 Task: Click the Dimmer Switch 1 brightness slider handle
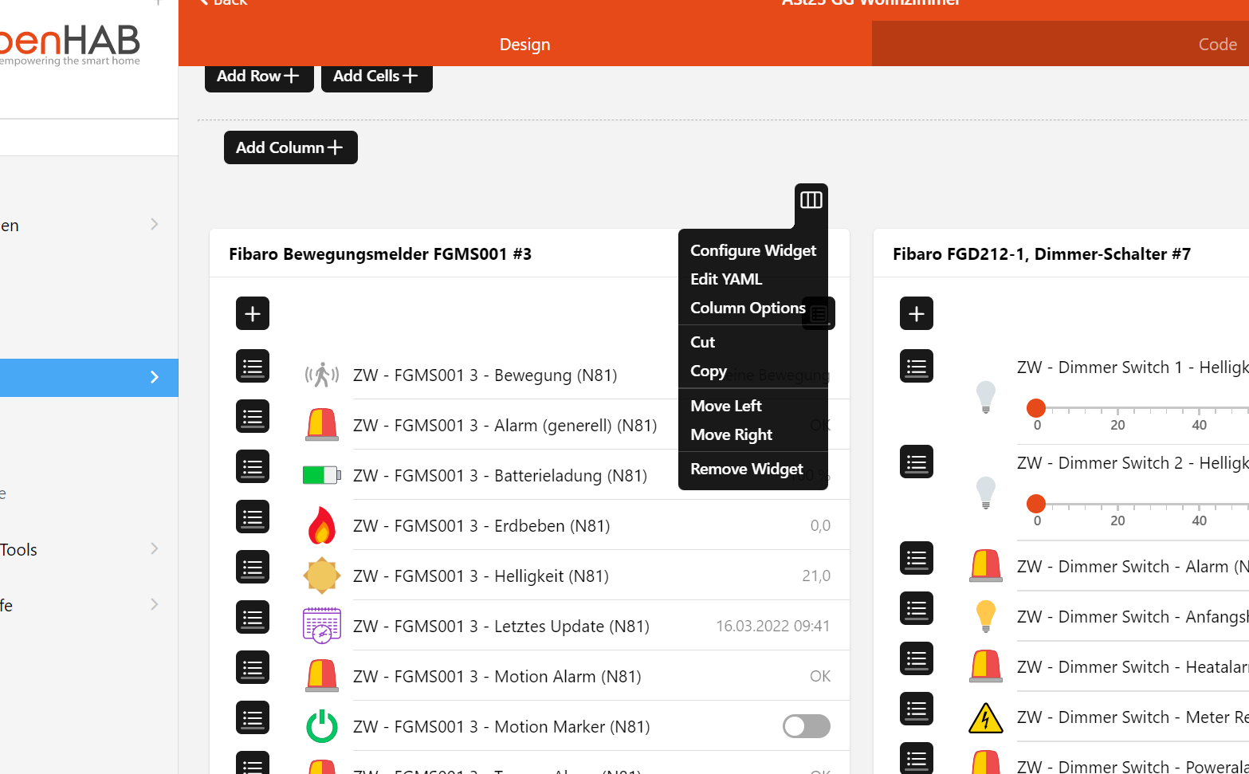(1036, 407)
